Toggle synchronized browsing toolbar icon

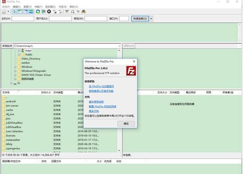(x=78, y=12)
